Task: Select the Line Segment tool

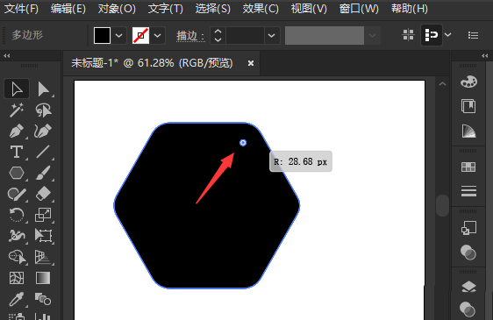Action: click(x=43, y=152)
